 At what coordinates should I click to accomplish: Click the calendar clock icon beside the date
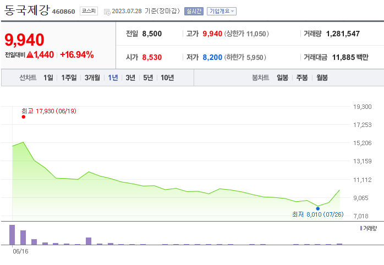[107, 12]
